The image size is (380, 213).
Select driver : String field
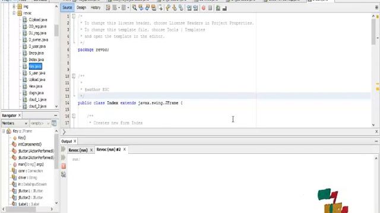point(28,177)
